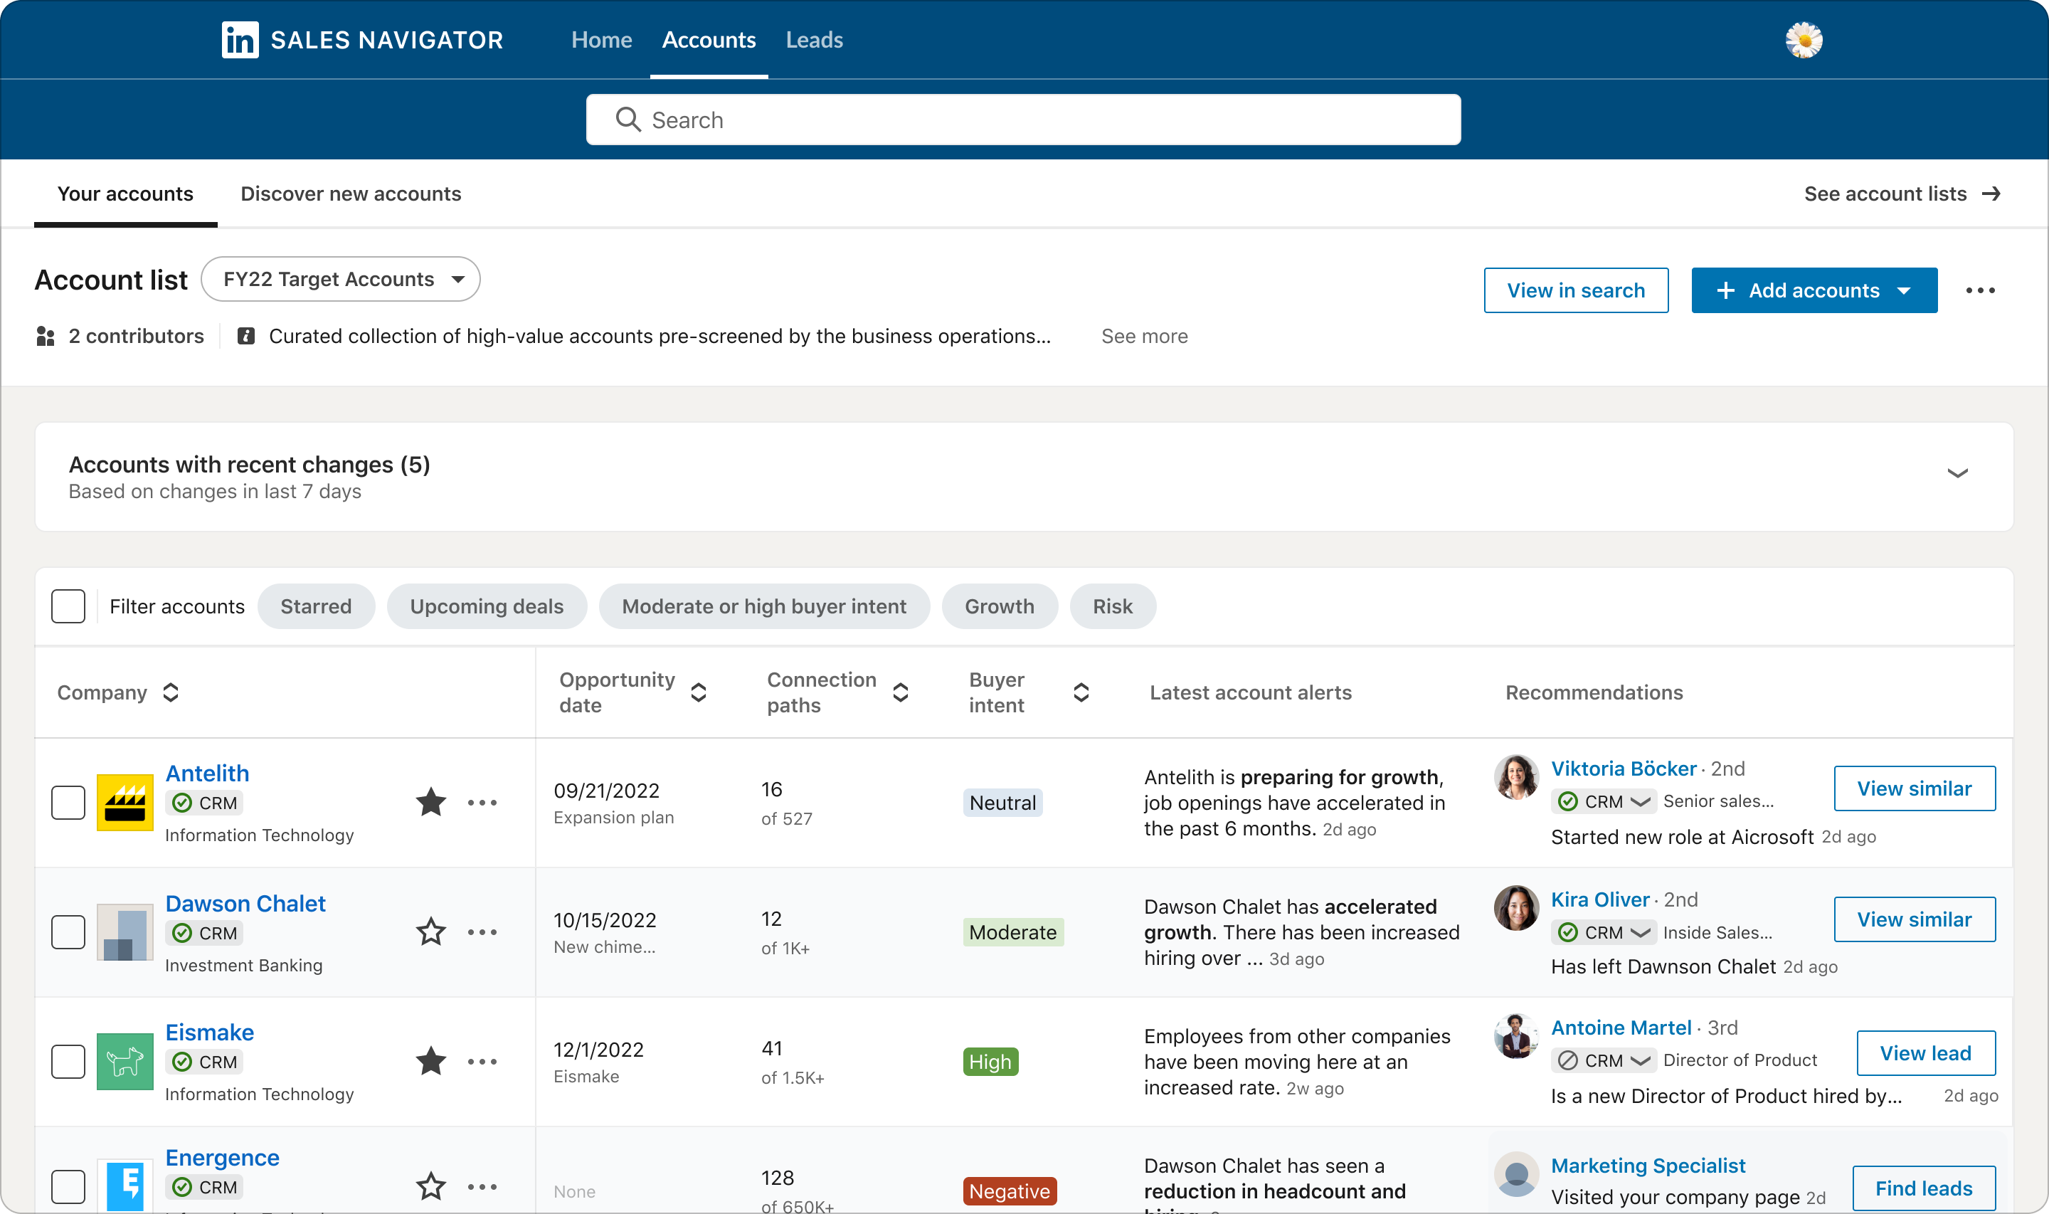
Task: Toggle the Upcoming deals filter chip
Action: (x=487, y=606)
